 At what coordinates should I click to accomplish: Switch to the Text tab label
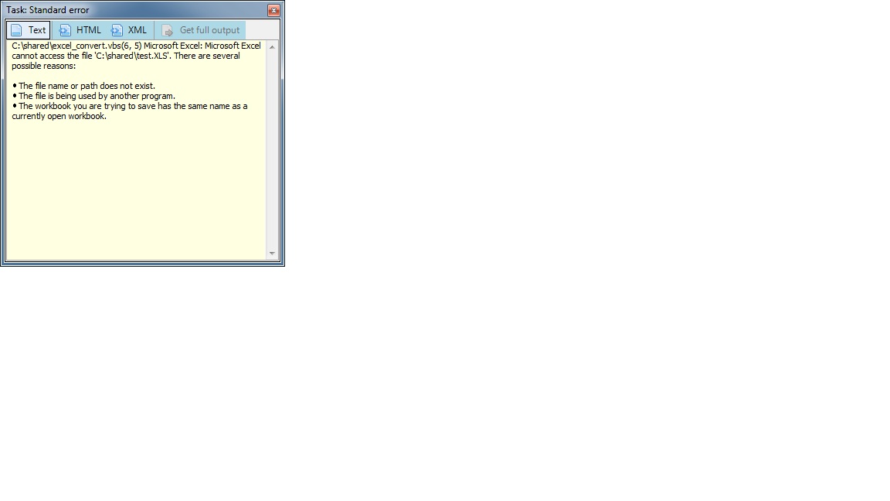37,30
